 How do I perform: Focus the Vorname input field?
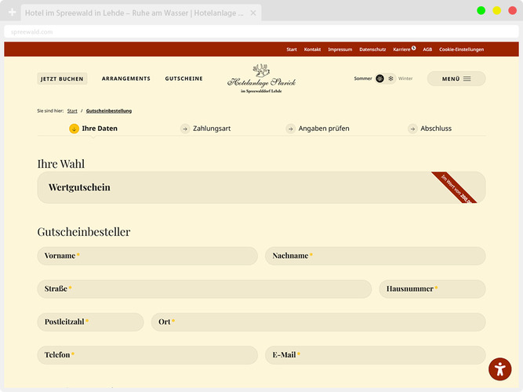[147, 256]
